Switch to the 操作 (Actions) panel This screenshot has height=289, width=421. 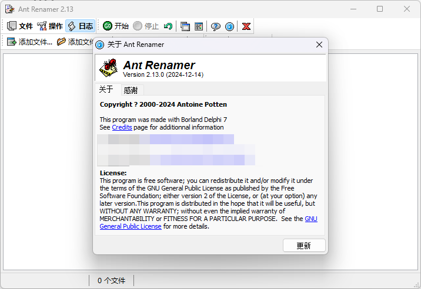pos(50,26)
